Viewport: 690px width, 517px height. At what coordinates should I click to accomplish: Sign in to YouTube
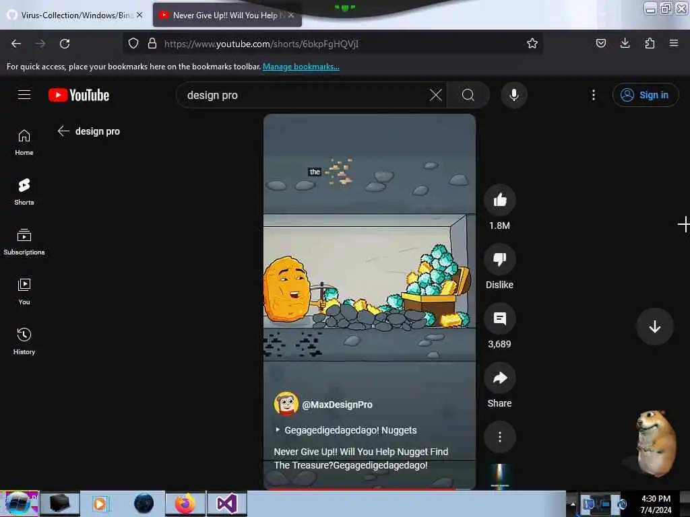tap(645, 95)
